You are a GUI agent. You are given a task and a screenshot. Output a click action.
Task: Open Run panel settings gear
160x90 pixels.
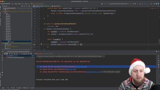pyautogui.click(x=156, y=51)
